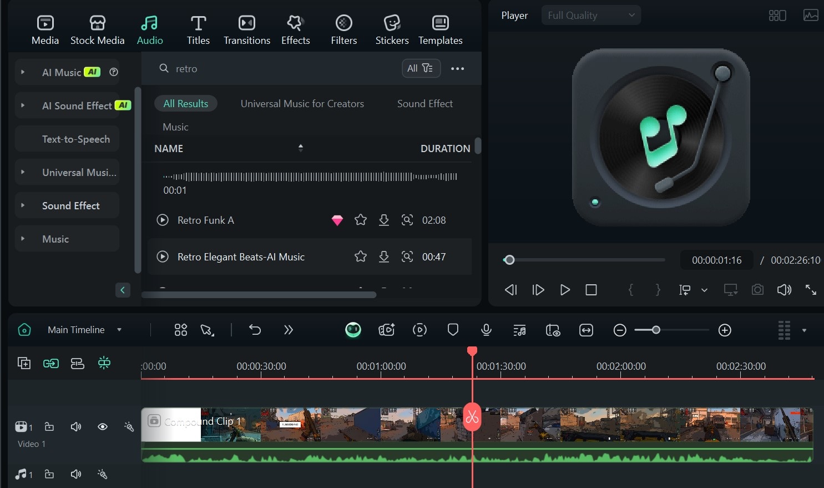The height and width of the screenshot is (488, 824).
Task: Open the player scope view icon
Action: tap(811, 16)
